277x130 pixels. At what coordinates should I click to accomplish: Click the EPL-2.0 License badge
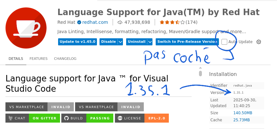(x=142, y=118)
